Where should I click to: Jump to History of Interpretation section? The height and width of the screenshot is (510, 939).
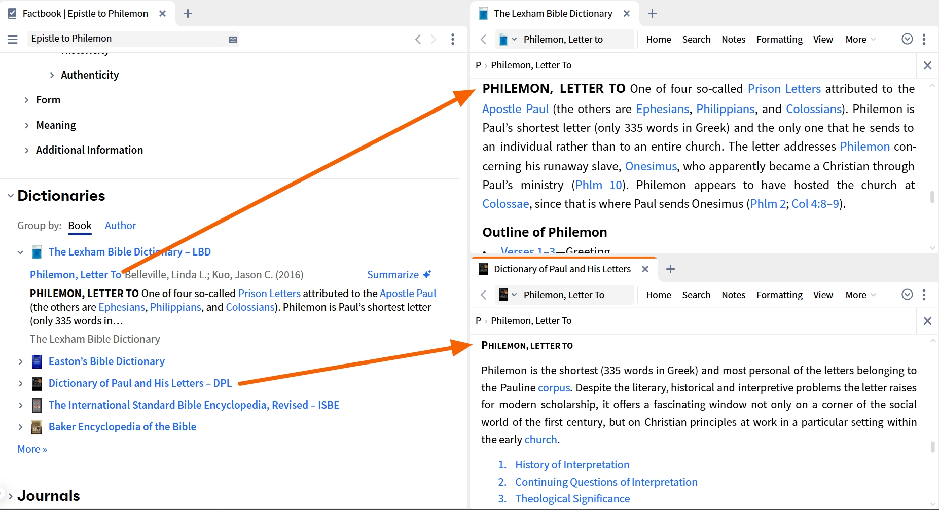click(572, 465)
